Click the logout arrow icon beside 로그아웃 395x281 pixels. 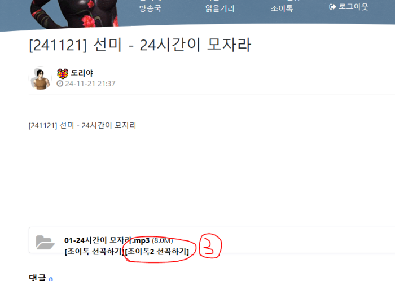pos(332,7)
